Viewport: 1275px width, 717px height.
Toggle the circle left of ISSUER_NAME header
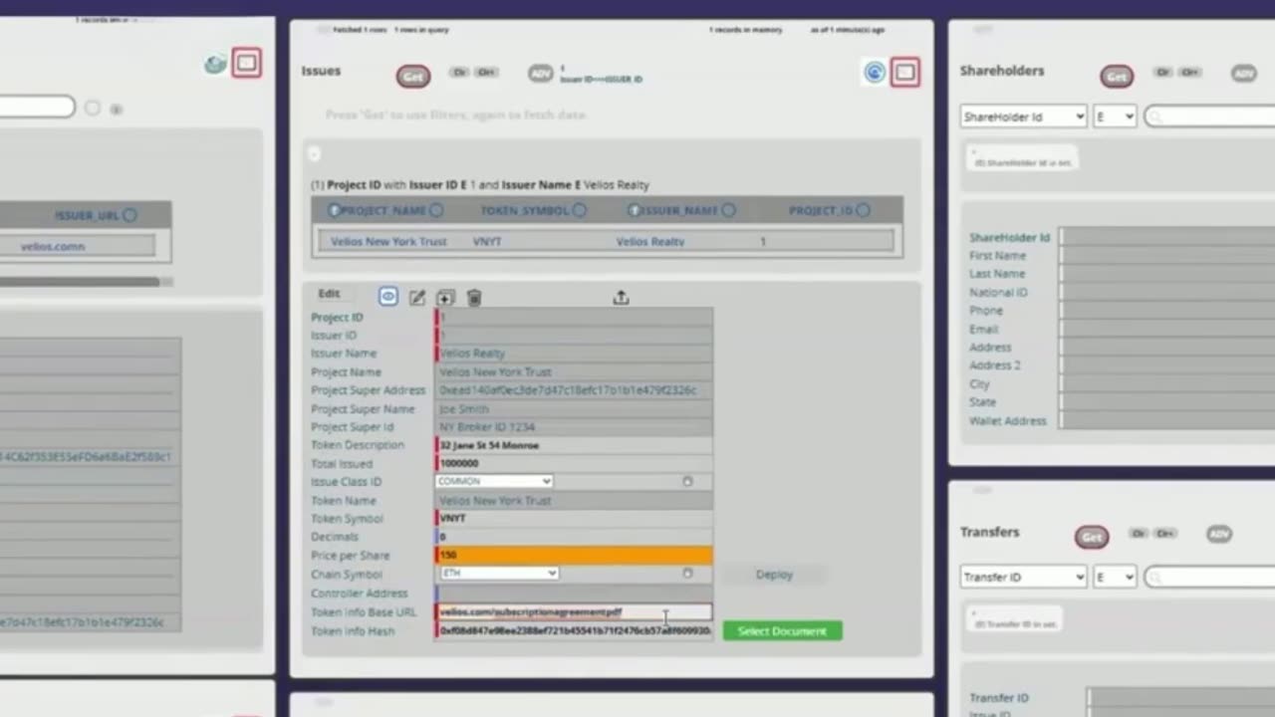pyautogui.click(x=633, y=211)
